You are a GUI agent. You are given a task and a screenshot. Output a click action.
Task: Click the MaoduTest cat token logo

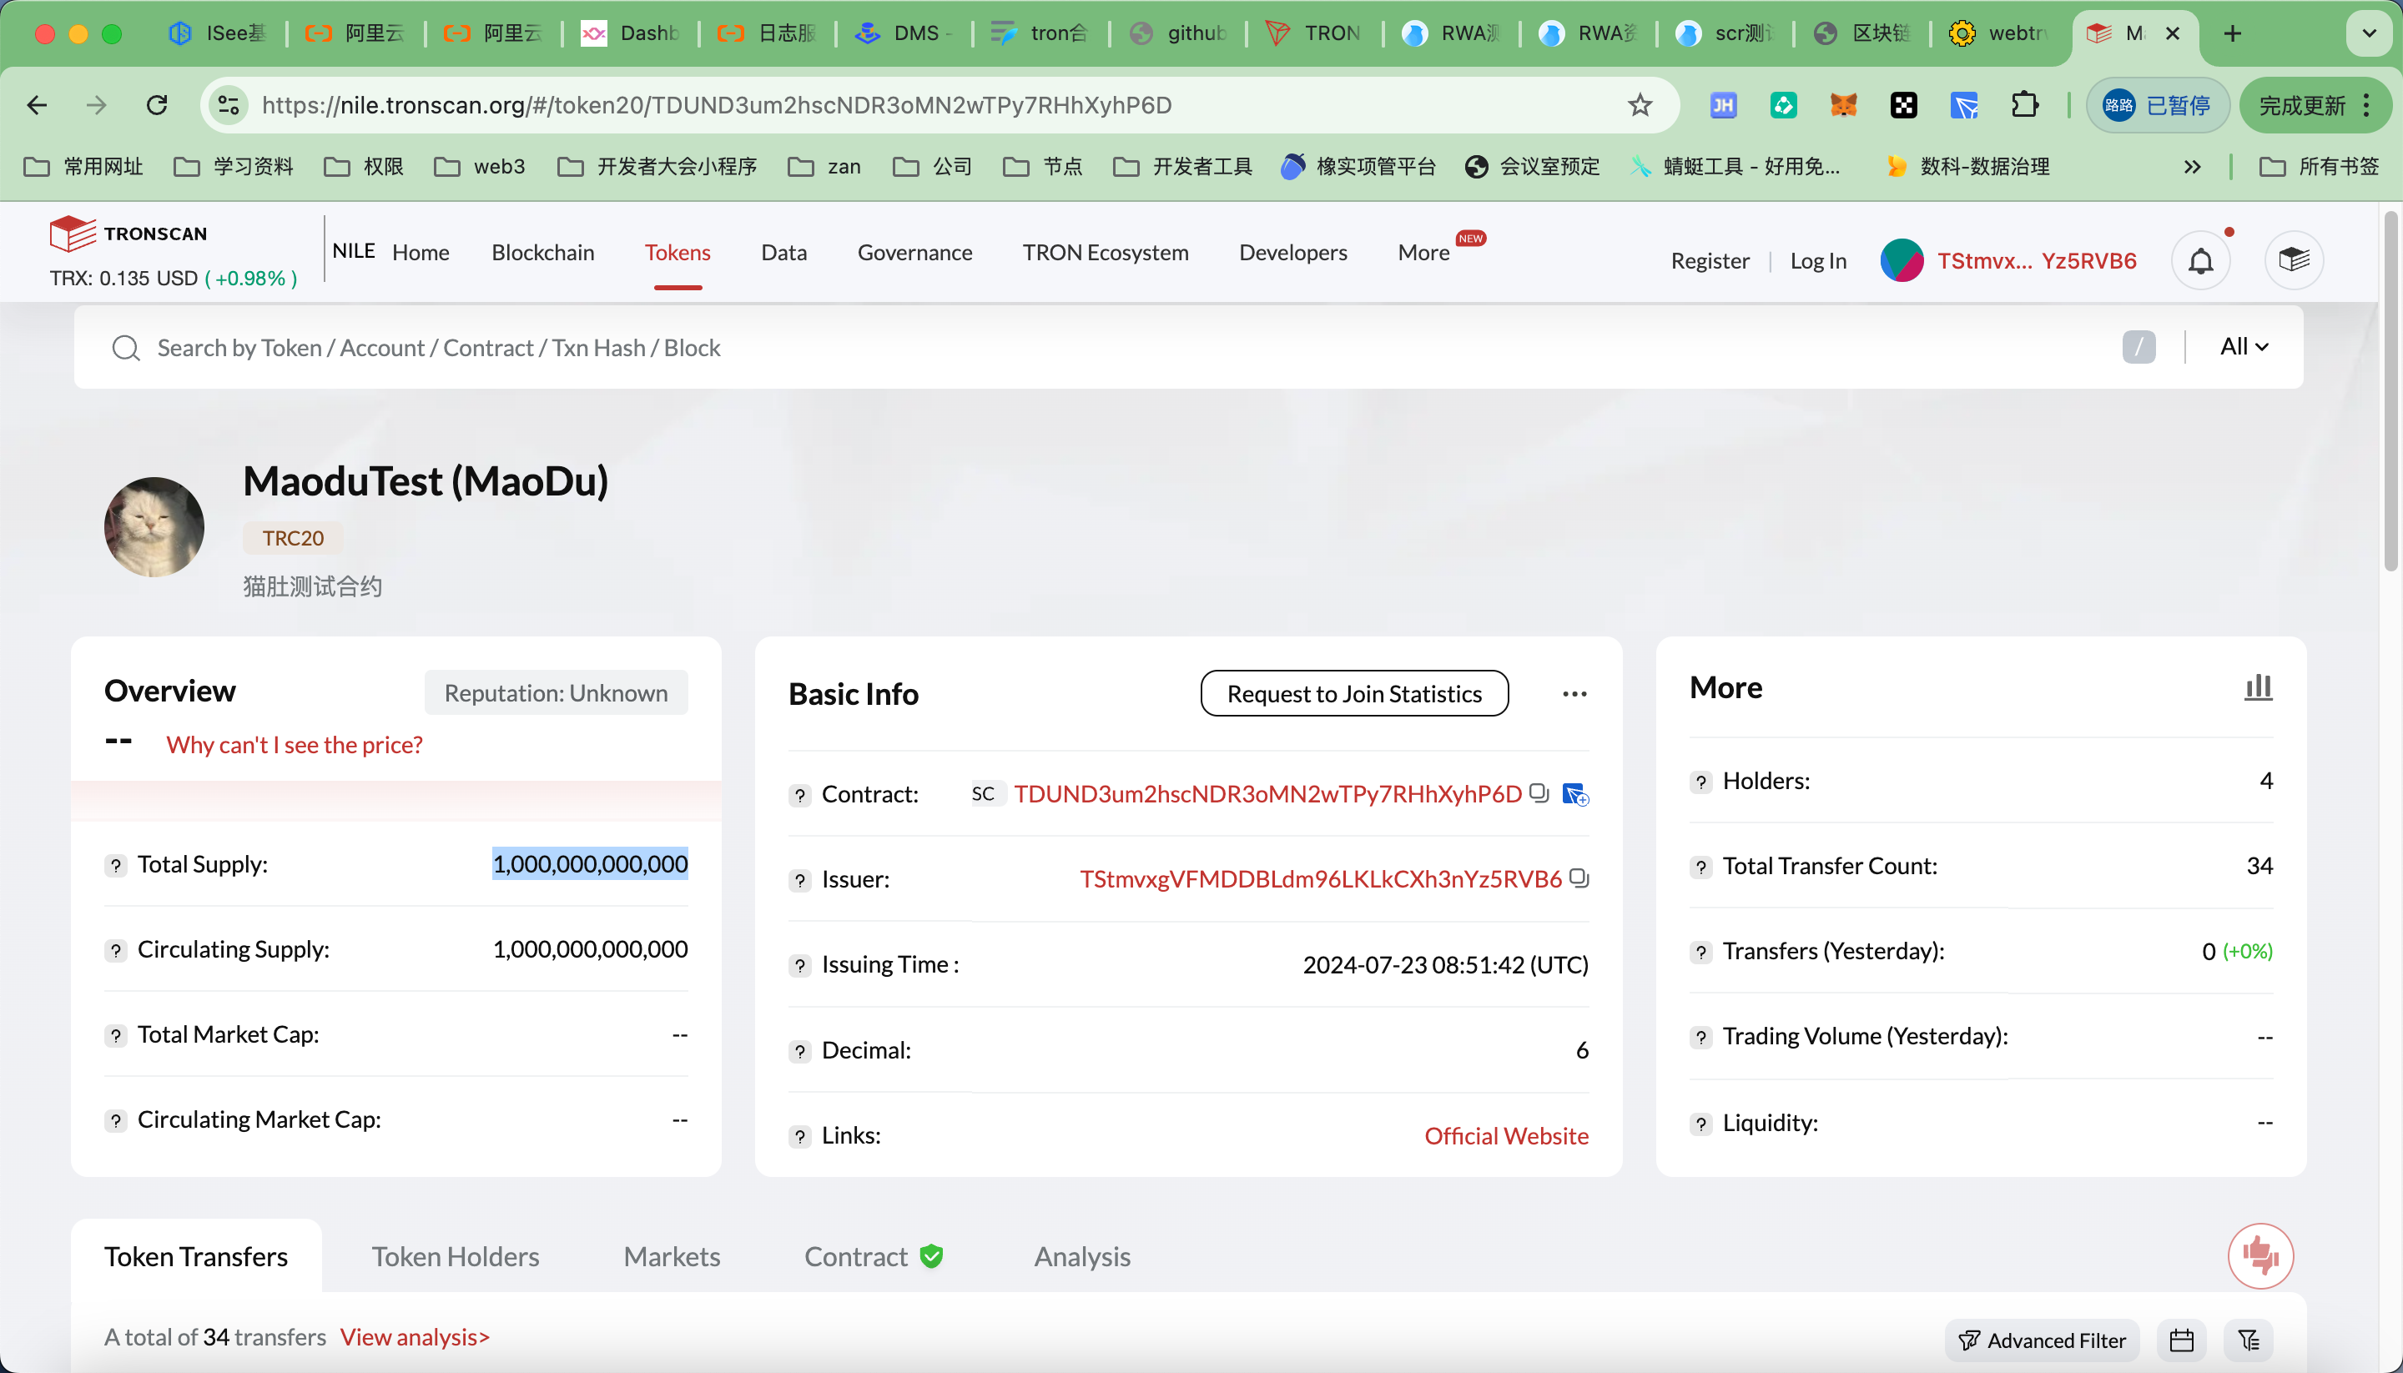154,527
